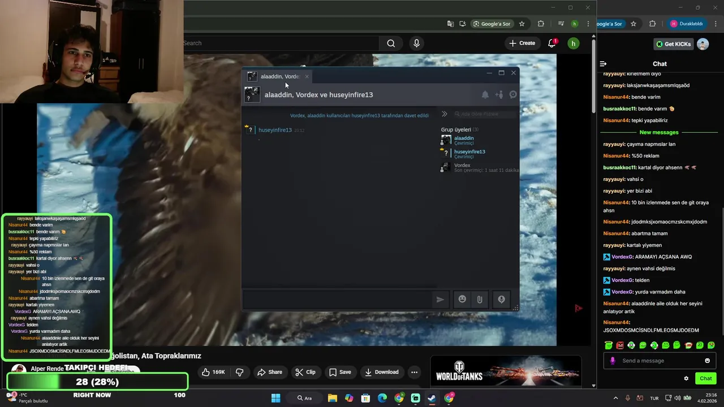The image size is (724, 407).
Task: Save the video to a playlist
Action: tap(340, 372)
